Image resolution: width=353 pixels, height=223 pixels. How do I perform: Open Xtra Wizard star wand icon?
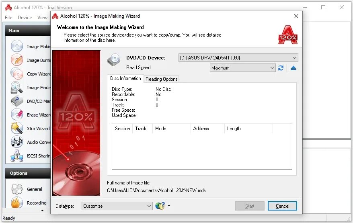coord(17,128)
